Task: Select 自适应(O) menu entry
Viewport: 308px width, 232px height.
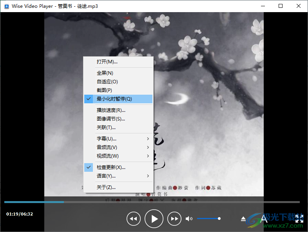Action: click(118, 82)
